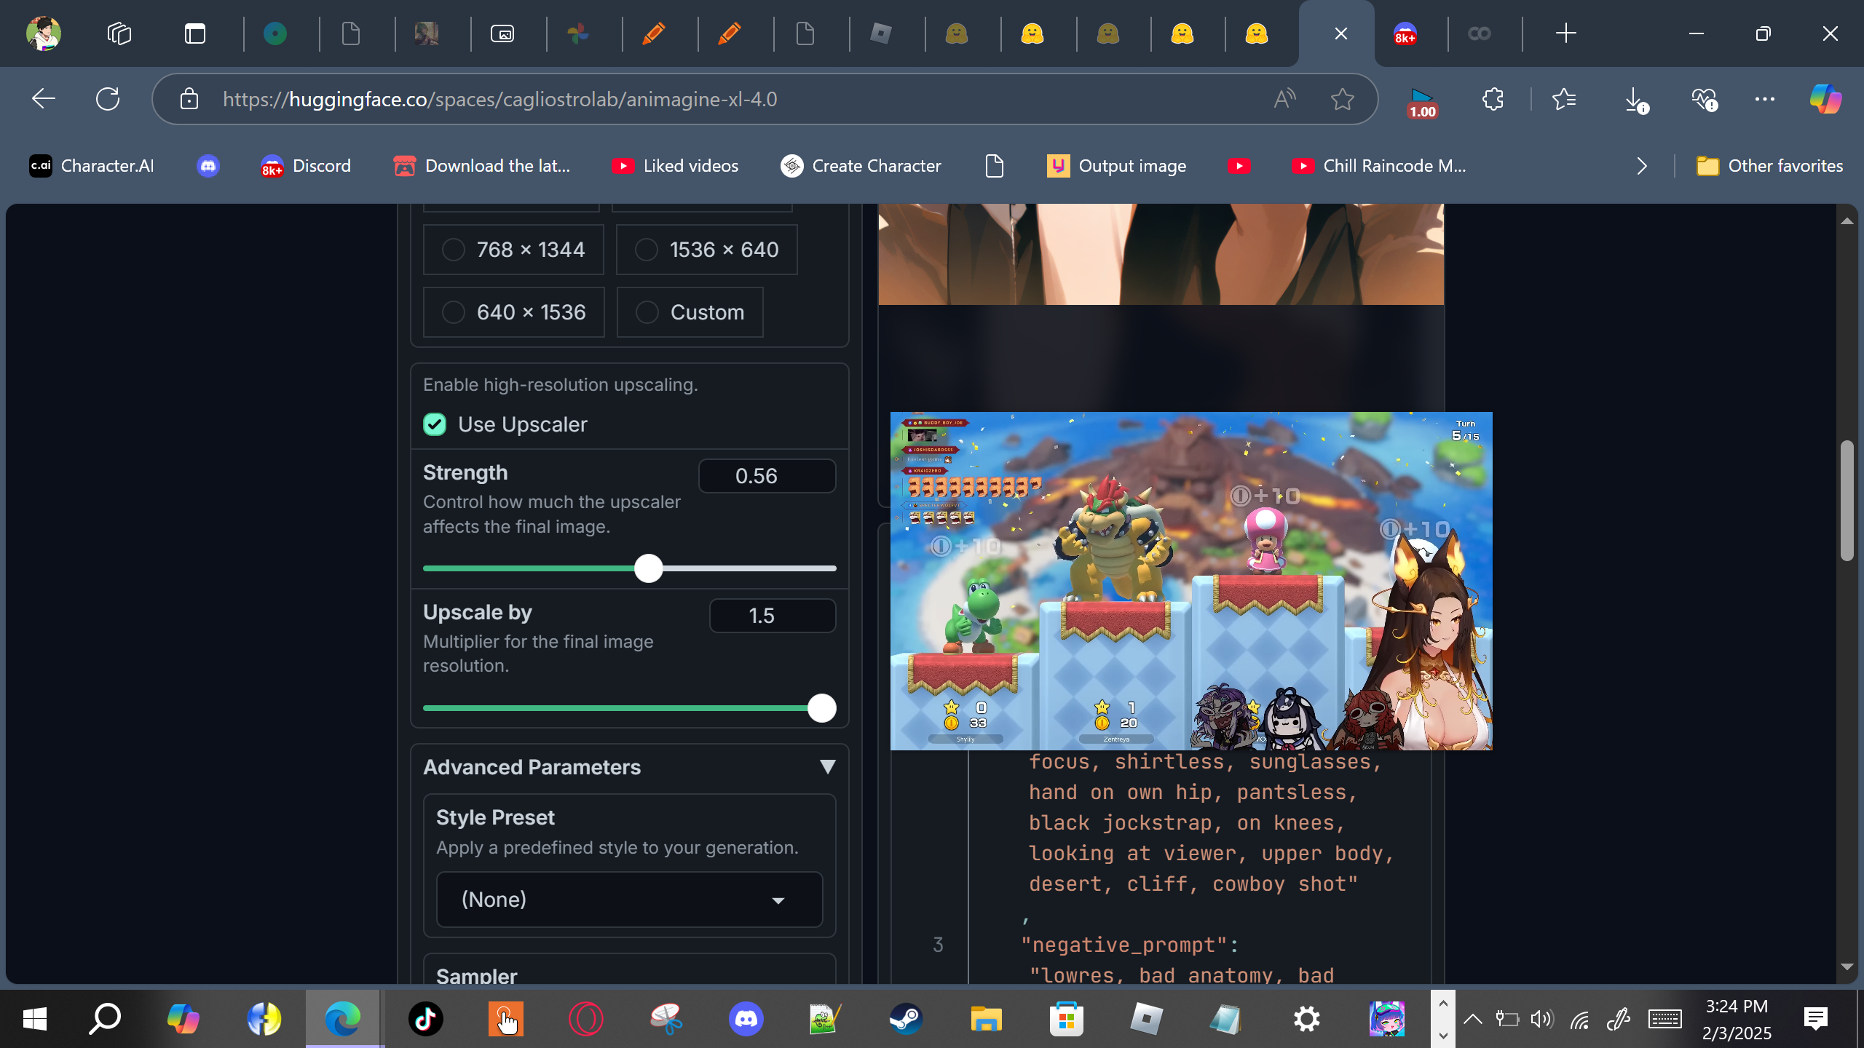Open TikTok from the taskbar
Screen dimensions: 1864x1048
pos(425,1019)
